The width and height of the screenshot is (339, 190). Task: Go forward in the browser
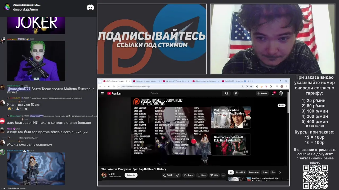point(105,87)
